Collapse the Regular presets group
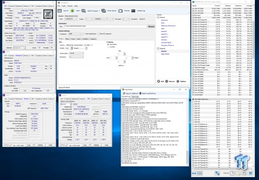The width and height of the screenshot is (259, 180). (158, 48)
